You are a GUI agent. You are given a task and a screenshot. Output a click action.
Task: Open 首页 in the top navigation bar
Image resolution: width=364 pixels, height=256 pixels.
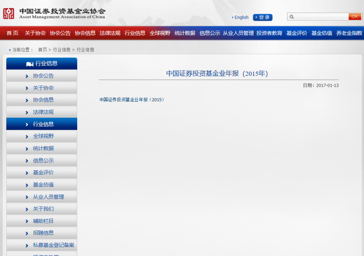click(12, 33)
